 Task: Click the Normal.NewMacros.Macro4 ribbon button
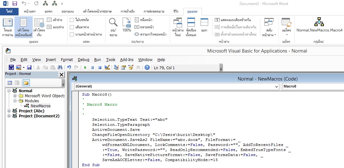pyautogui.click(x=319, y=25)
